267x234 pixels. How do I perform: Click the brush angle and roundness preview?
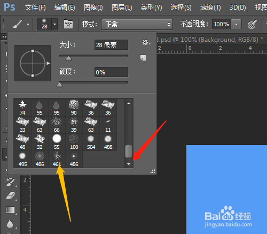33,63
